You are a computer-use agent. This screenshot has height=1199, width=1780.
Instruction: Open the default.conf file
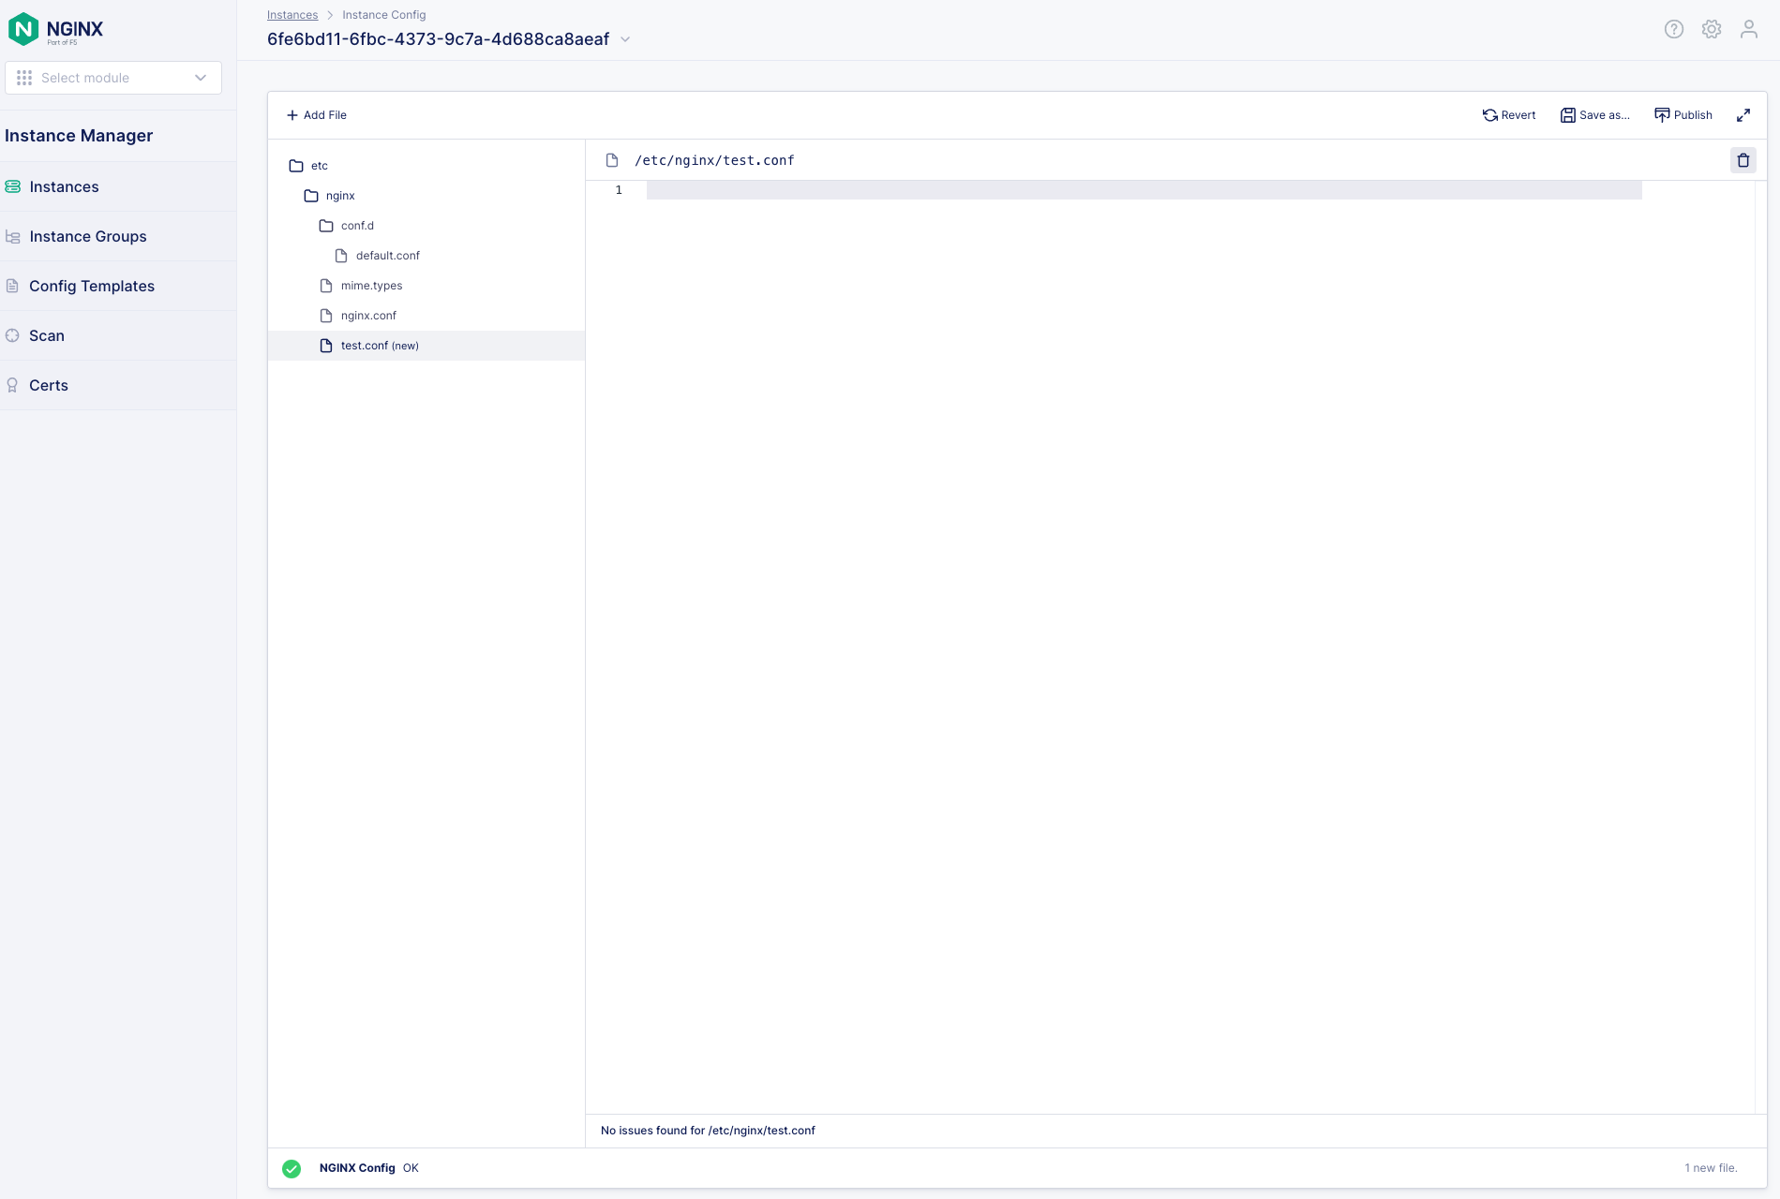tap(378, 256)
